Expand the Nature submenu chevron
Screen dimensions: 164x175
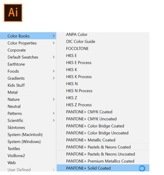(54, 99)
